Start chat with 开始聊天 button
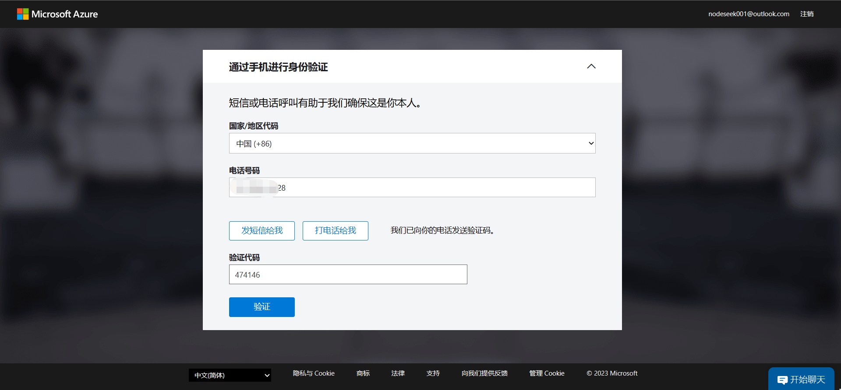 click(x=801, y=379)
